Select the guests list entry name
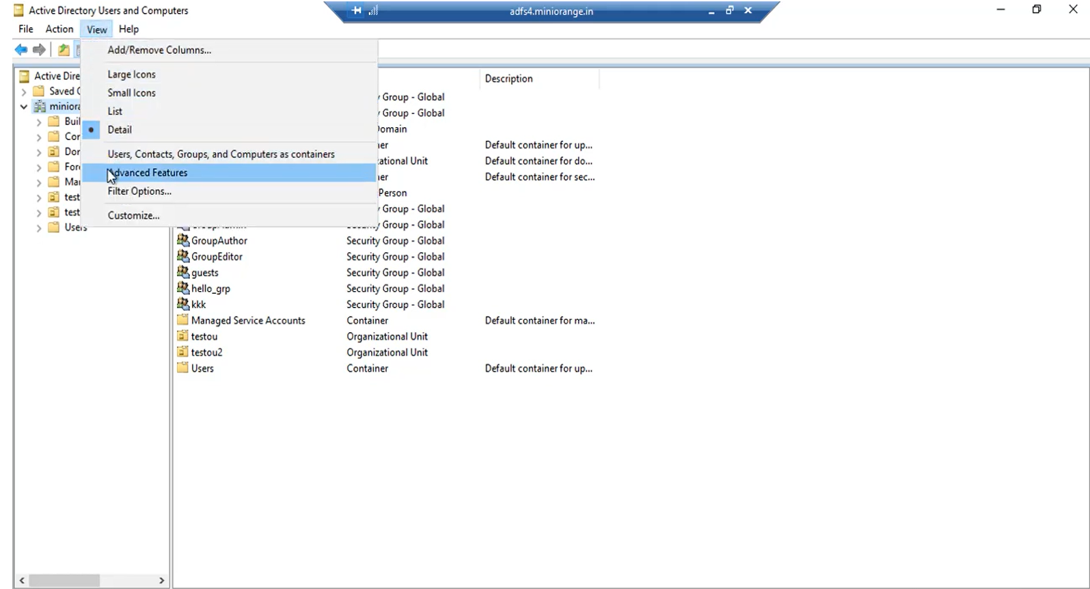1090x589 pixels. tap(205, 273)
